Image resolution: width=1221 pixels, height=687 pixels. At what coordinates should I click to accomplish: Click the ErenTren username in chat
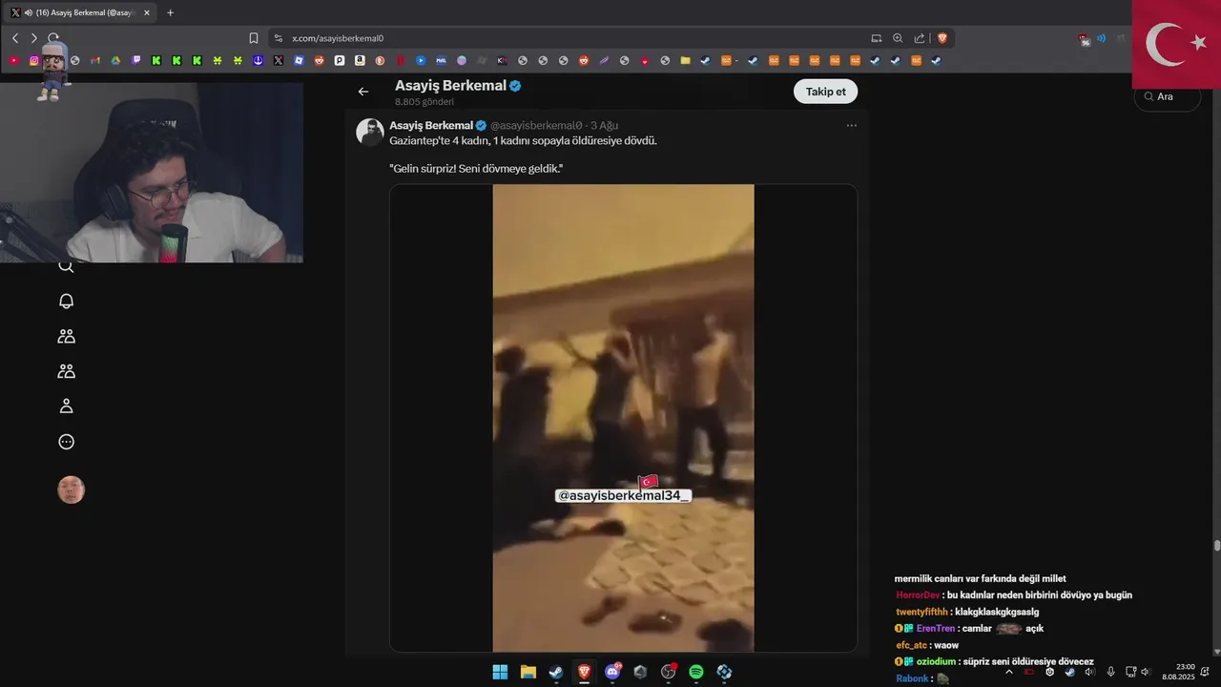coord(934,629)
